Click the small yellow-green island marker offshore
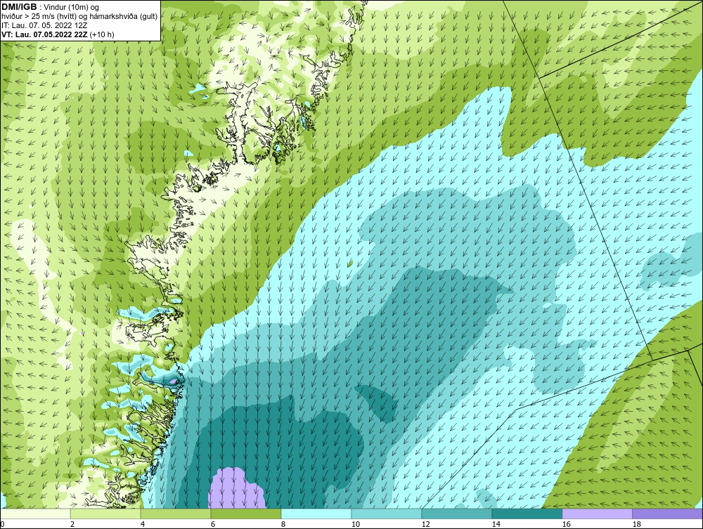Image resolution: width=703 pixels, height=529 pixels. tap(350, 264)
